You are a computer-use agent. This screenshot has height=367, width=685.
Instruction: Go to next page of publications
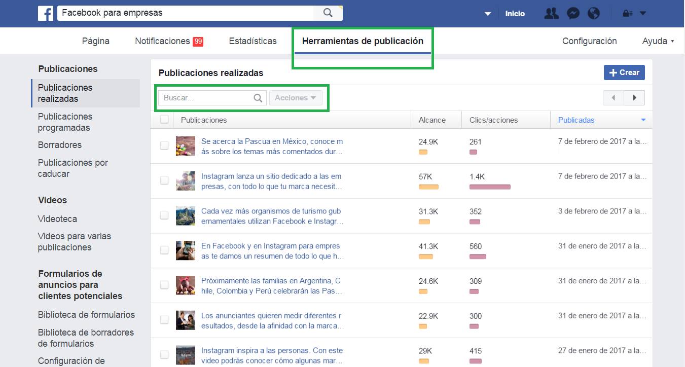pyautogui.click(x=634, y=98)
